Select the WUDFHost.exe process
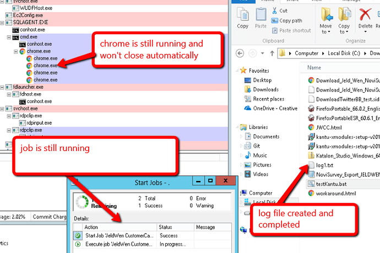The height and width of the screenshot is (253, 380). (36, 8)
